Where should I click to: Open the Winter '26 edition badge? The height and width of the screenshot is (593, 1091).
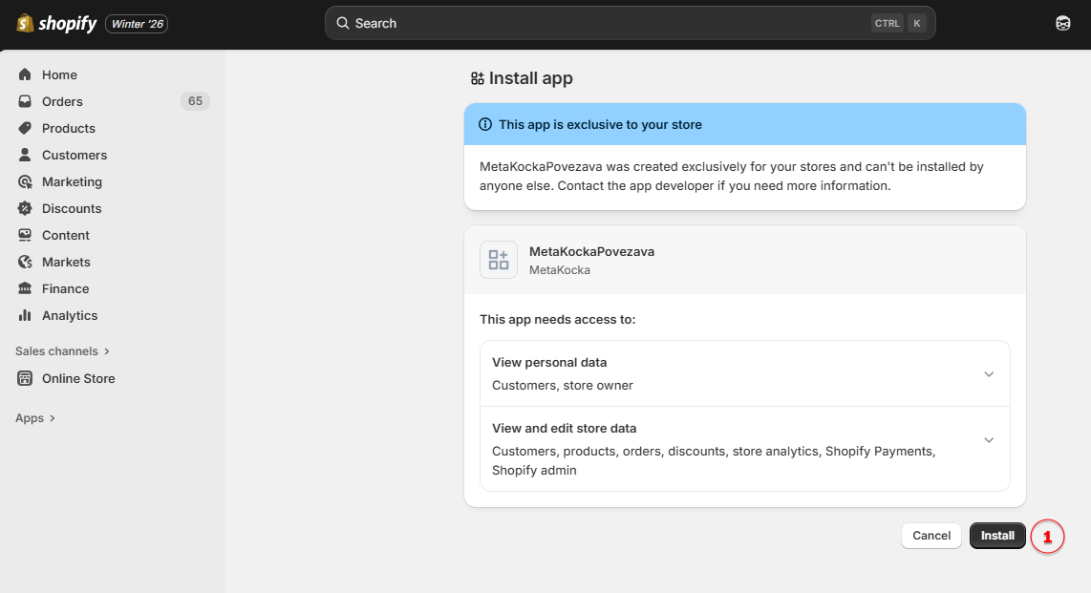pos(137,24)
